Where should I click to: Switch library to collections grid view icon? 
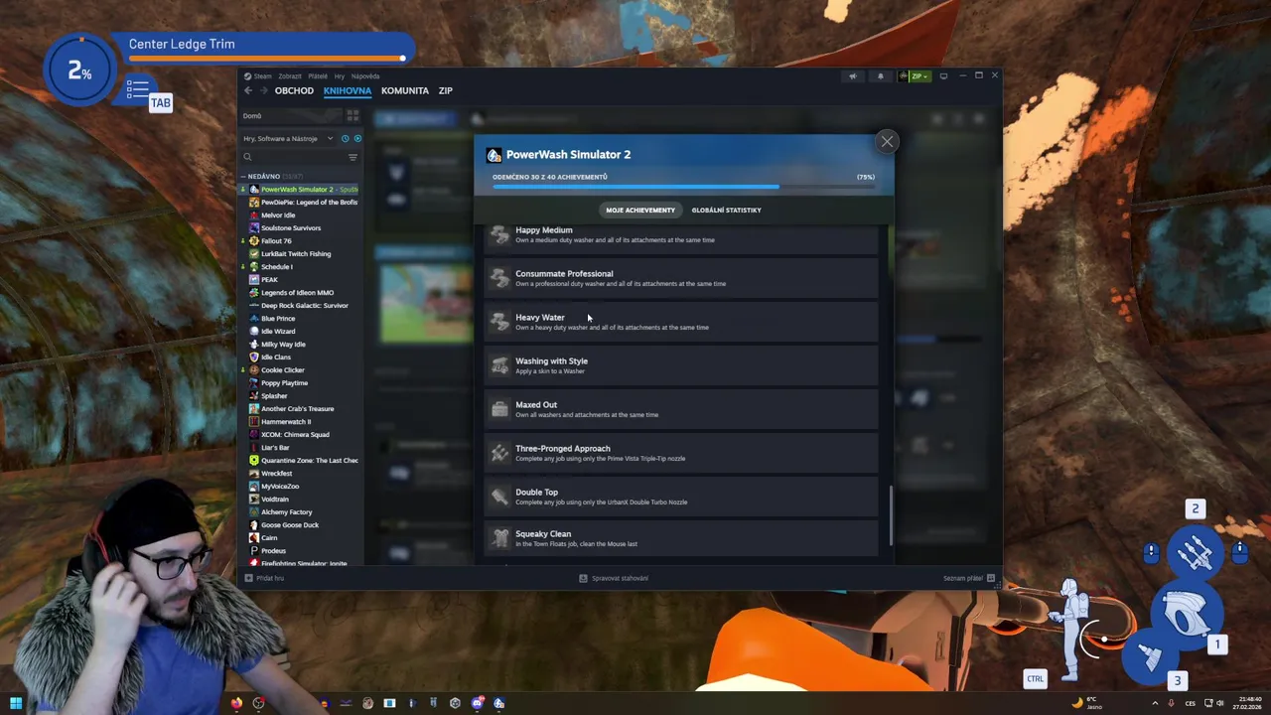[353, 115]
